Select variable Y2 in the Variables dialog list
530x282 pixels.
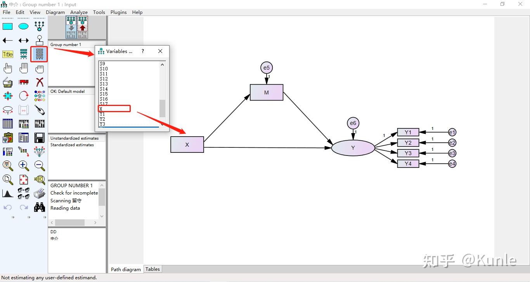pos(102,119)
